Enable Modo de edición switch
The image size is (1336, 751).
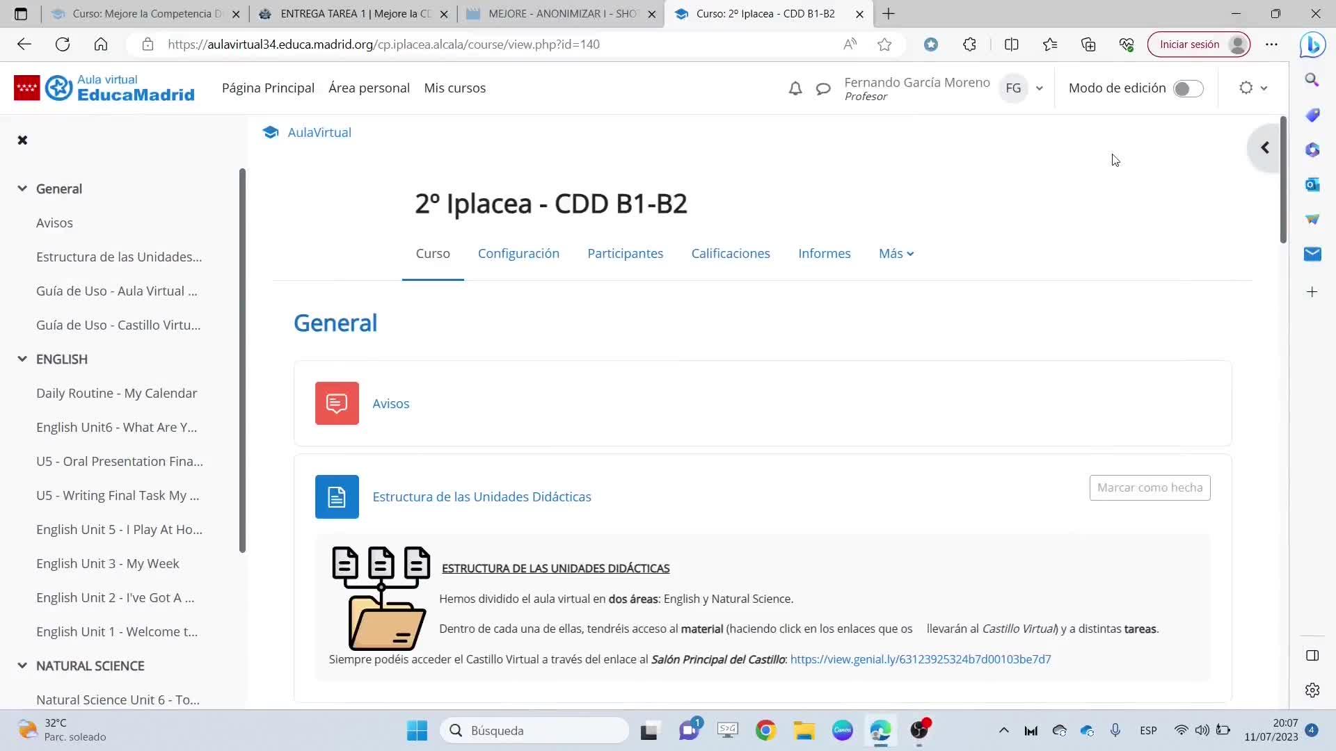coord(1188,88)
